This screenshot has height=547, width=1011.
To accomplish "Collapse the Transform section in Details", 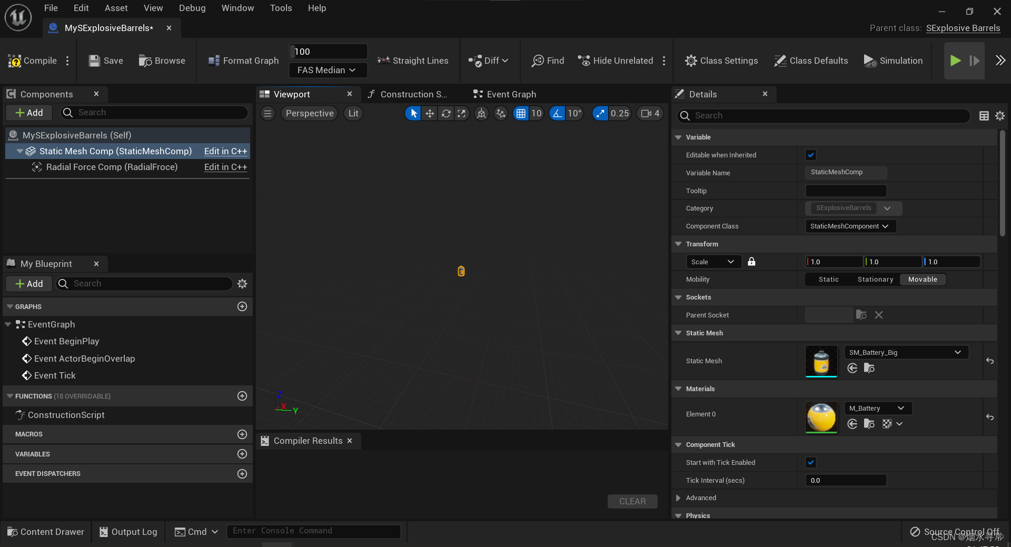I will click(678, 244).
